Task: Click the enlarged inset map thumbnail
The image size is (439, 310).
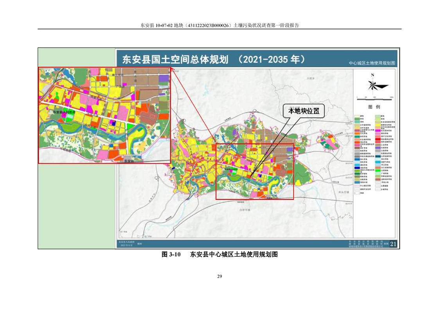Action: click(x=104, y=115)
